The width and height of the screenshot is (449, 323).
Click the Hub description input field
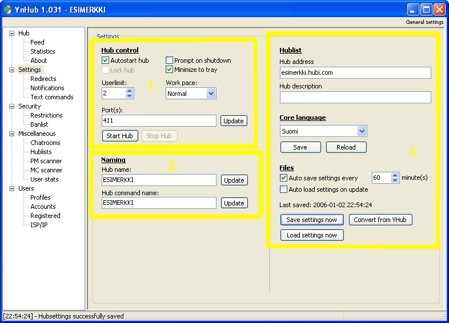pos(355,97)
